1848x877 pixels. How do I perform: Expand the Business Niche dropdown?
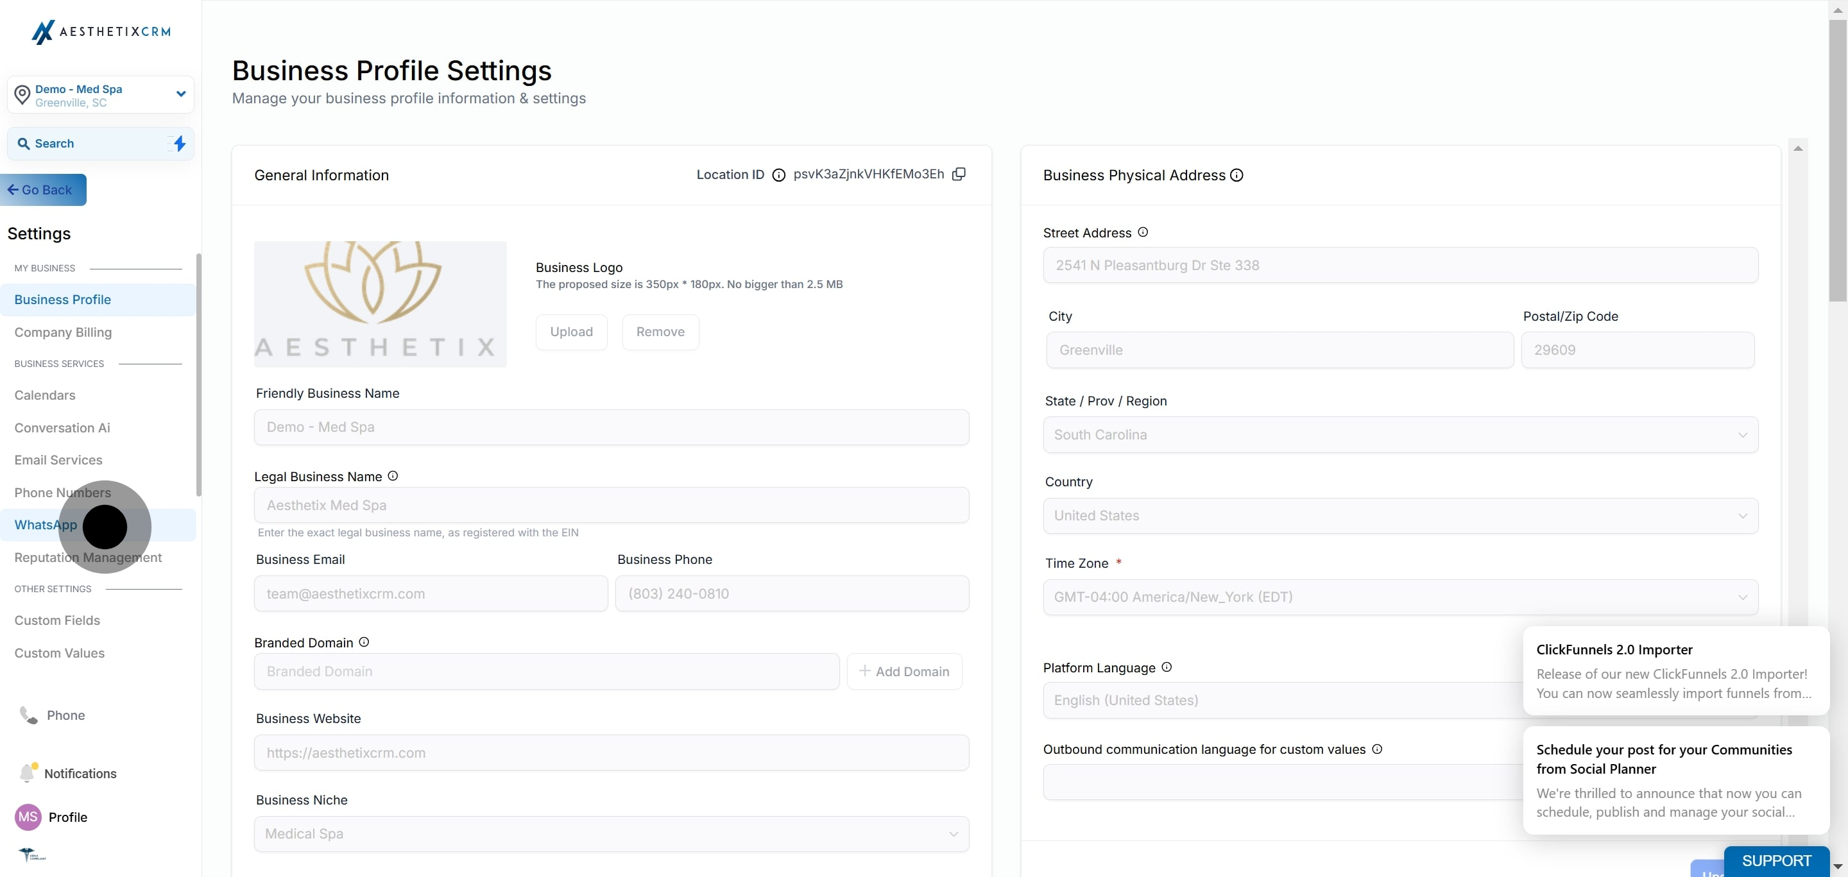coord(612,834)
